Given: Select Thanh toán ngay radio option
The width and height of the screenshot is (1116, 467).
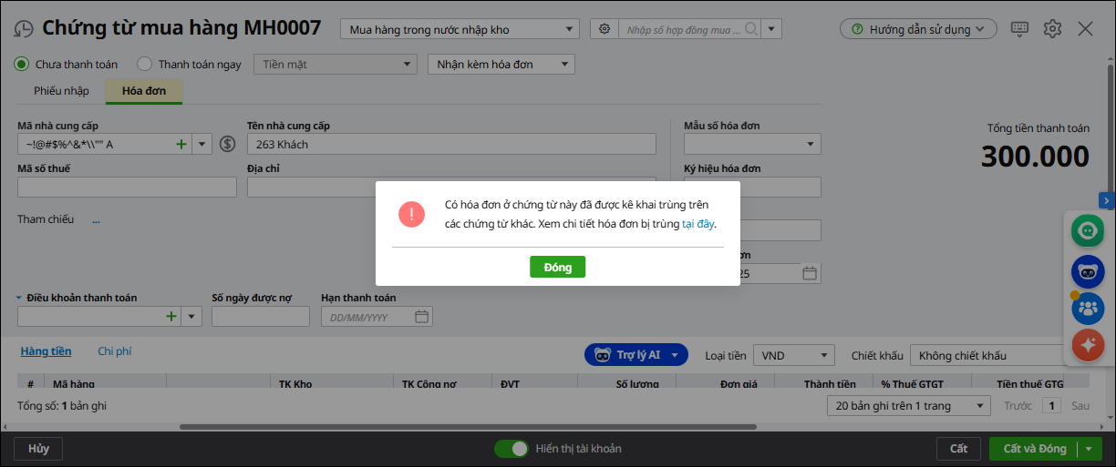Looking at the screenshot, I should tap(144, 64).
